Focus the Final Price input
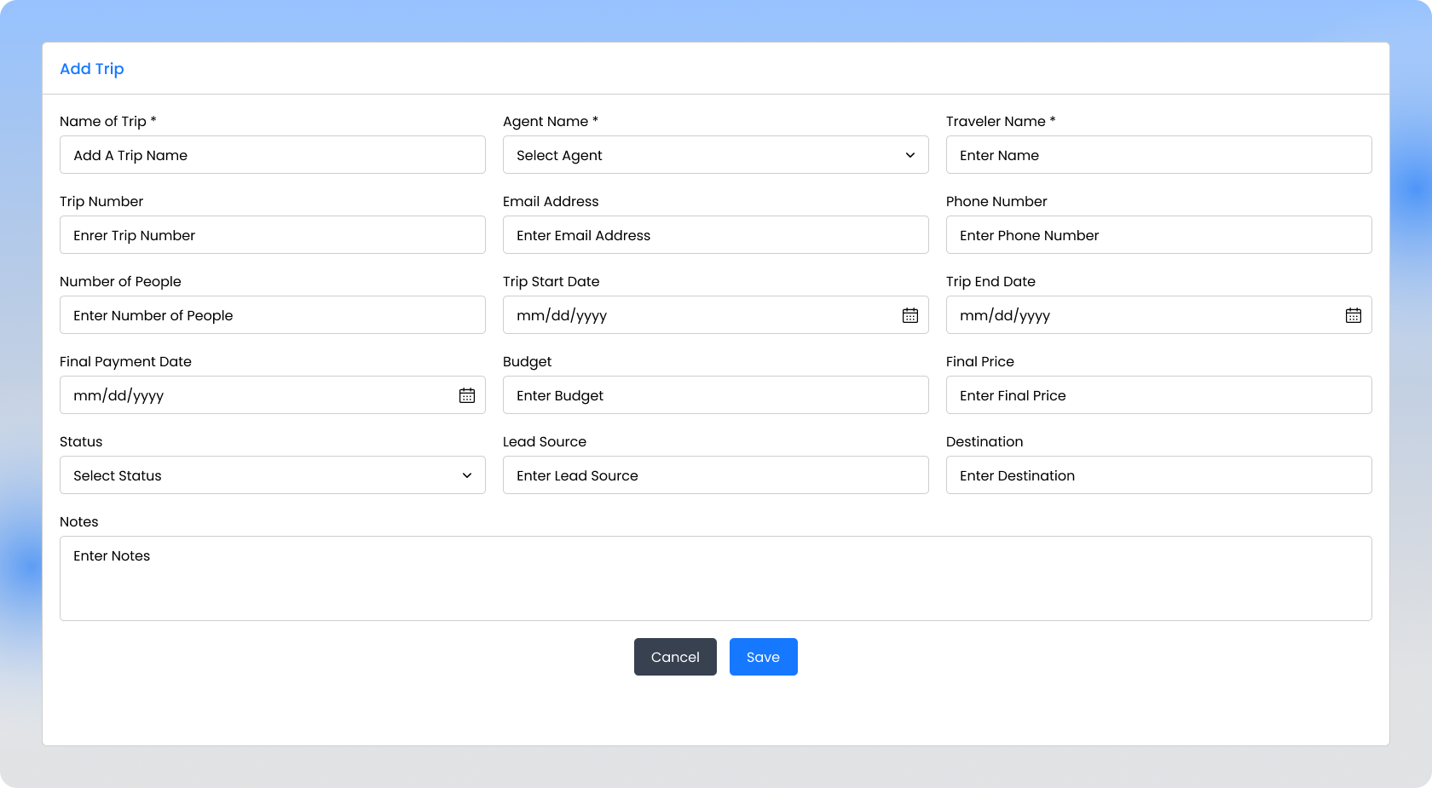Viewport: 1432px width, 788px height. pyautogui.click(x=1158, y=395)
